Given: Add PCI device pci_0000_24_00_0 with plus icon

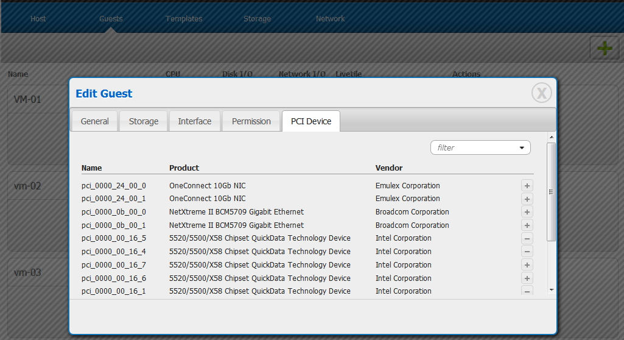Looking at the screenshot, I should [x=527, y=186].
